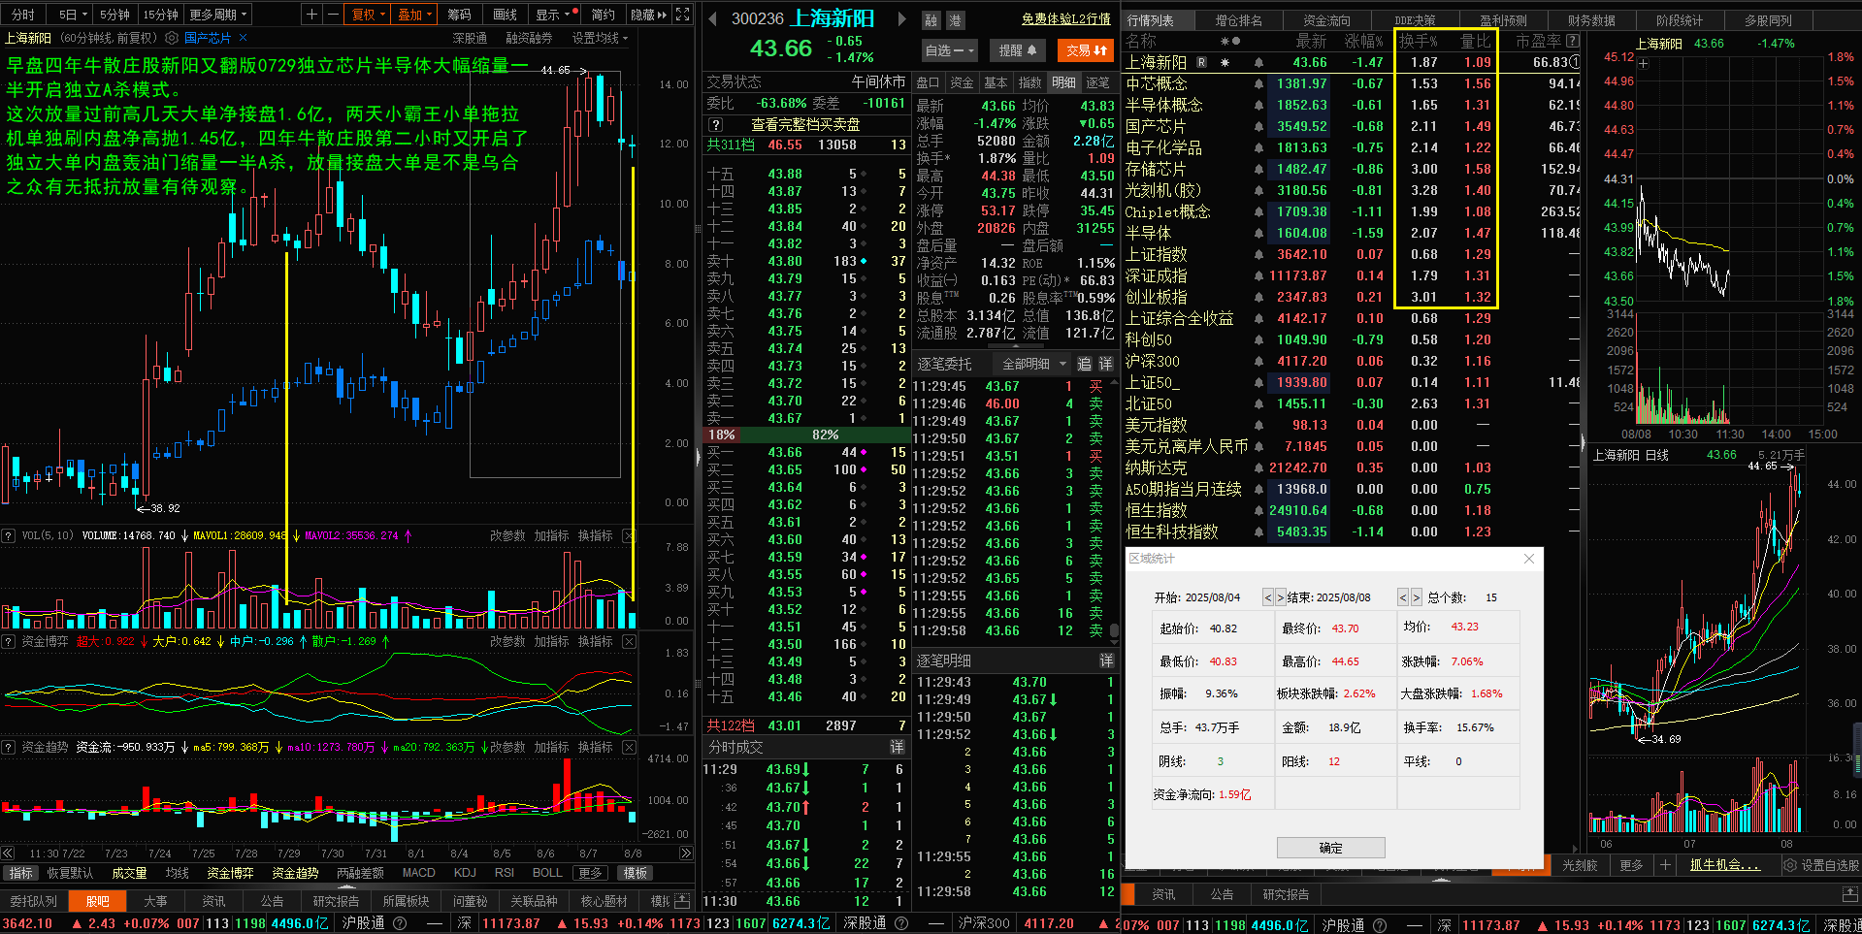Go to previous stock with left arrow
The width and height of the screenshot is (1862, 934).
click(712, 18)
